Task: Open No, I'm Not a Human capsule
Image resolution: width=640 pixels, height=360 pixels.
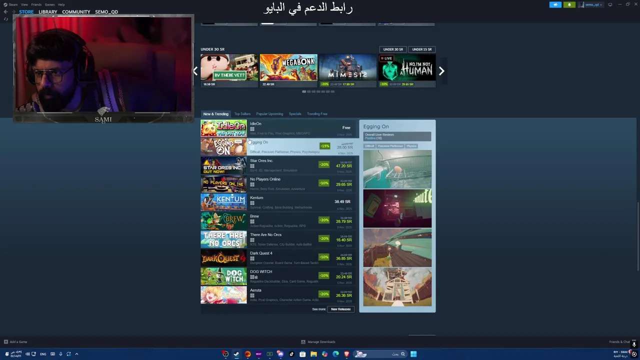Action: click(x=407, y=70)
